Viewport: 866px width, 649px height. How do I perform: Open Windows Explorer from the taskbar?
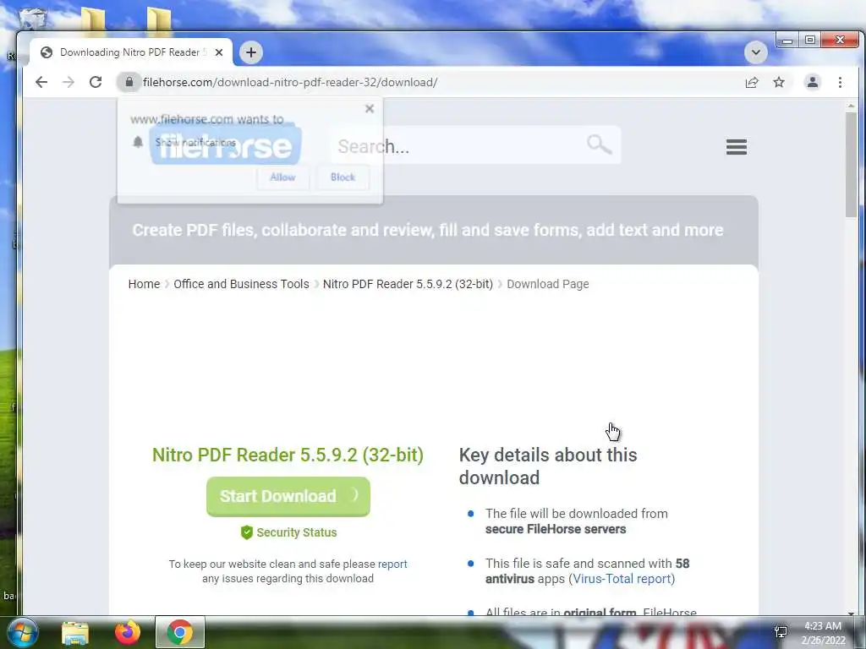click(75, 632)
